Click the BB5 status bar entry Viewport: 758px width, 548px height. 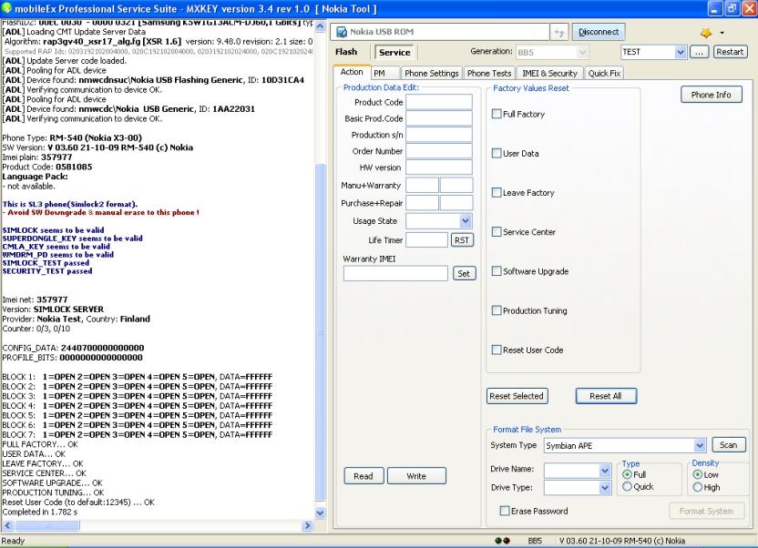coord(535,541)
